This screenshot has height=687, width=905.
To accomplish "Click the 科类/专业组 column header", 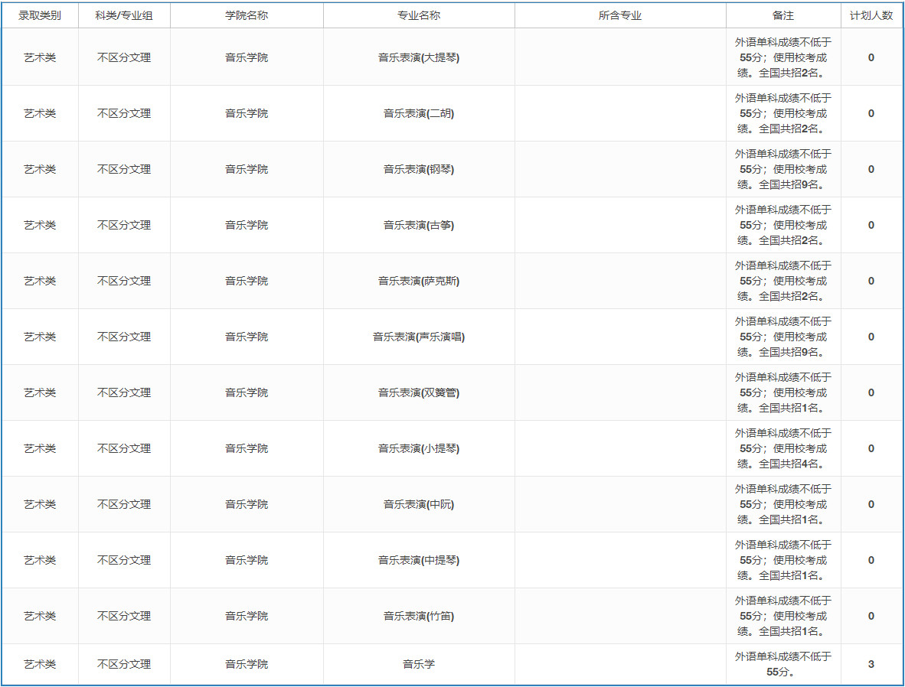I will 124,15.
